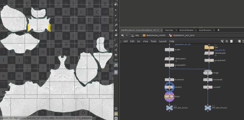Toggle the blue display flag on normal1

173,87
